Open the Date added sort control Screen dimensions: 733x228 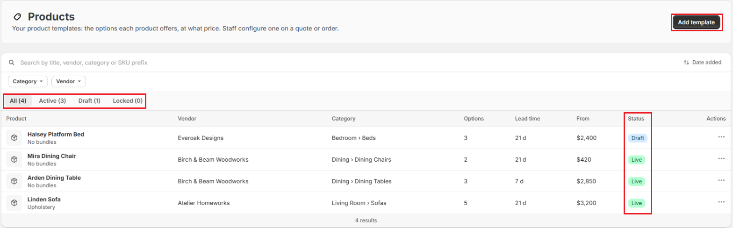coord(702,62)
